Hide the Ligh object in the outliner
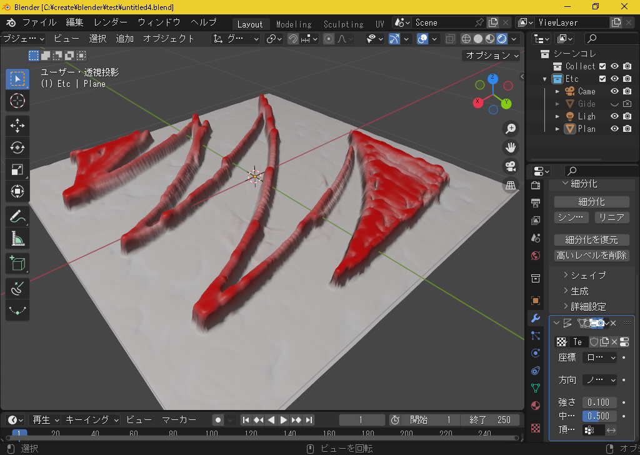The height and width of the screenshot is (455, 640). [615, 116]
